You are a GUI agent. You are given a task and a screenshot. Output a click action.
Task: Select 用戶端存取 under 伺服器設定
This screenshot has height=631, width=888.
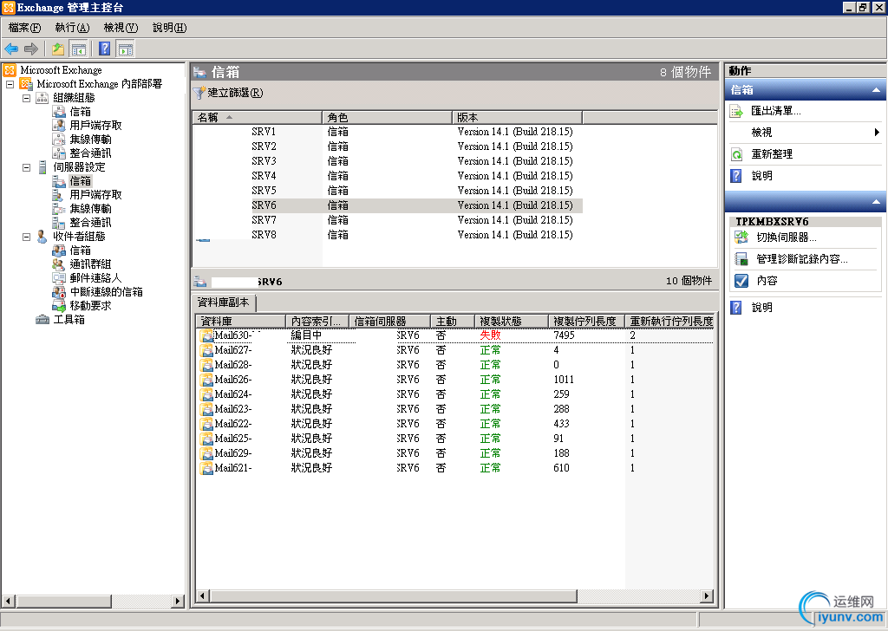click(x=95, y=195)
